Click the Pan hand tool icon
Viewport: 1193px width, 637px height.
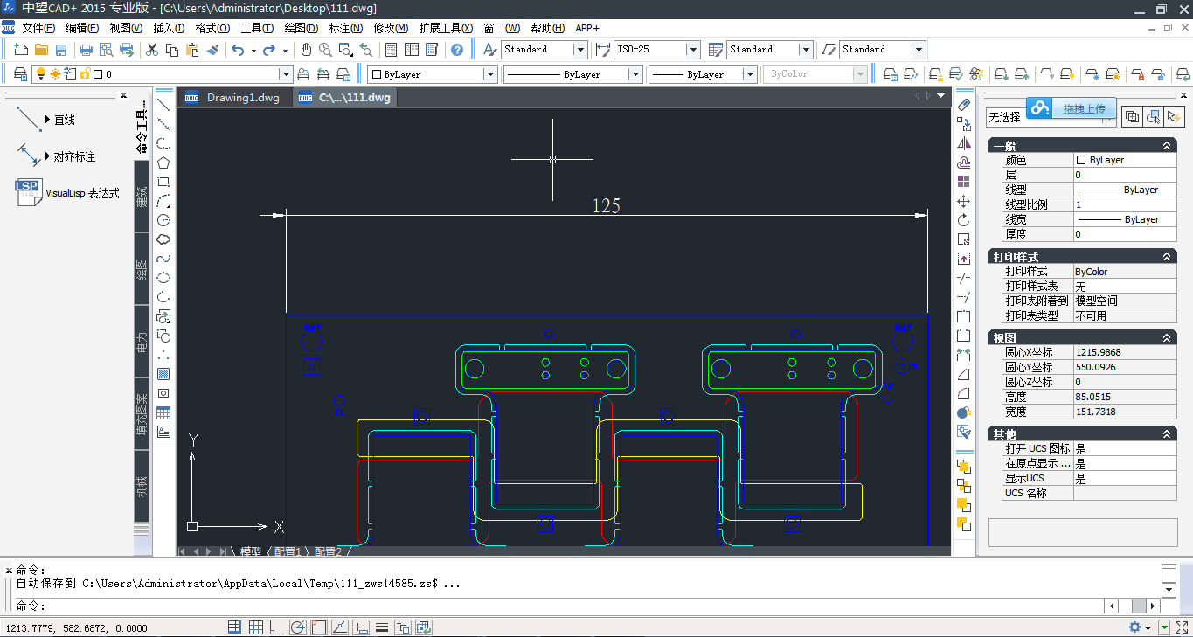(307, 50)
